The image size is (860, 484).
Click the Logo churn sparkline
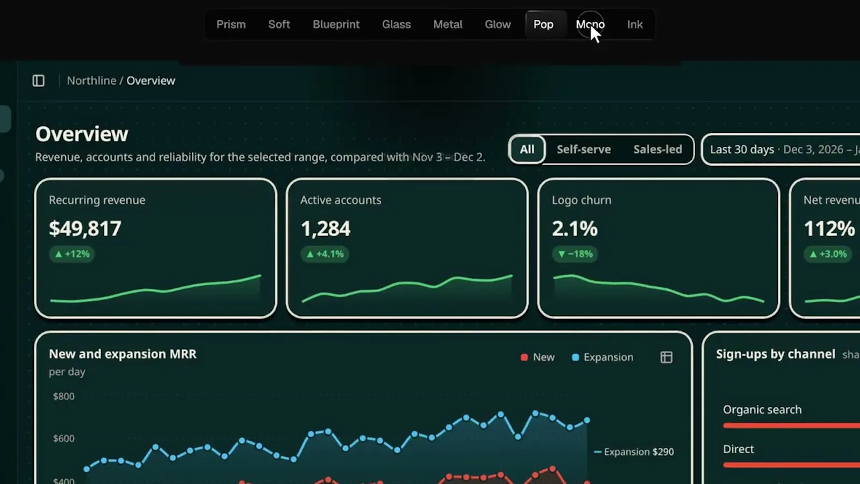pyautogui.click(x=658, y=289)
